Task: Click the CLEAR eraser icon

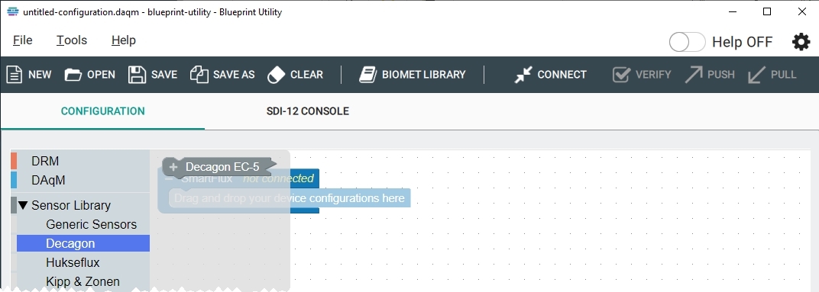Action: 276,75
